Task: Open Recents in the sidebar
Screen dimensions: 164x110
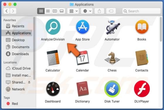Action: [x=17, y=26]
